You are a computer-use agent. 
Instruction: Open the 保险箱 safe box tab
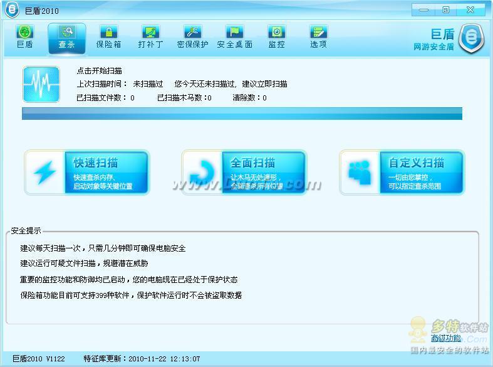(108, 37)
